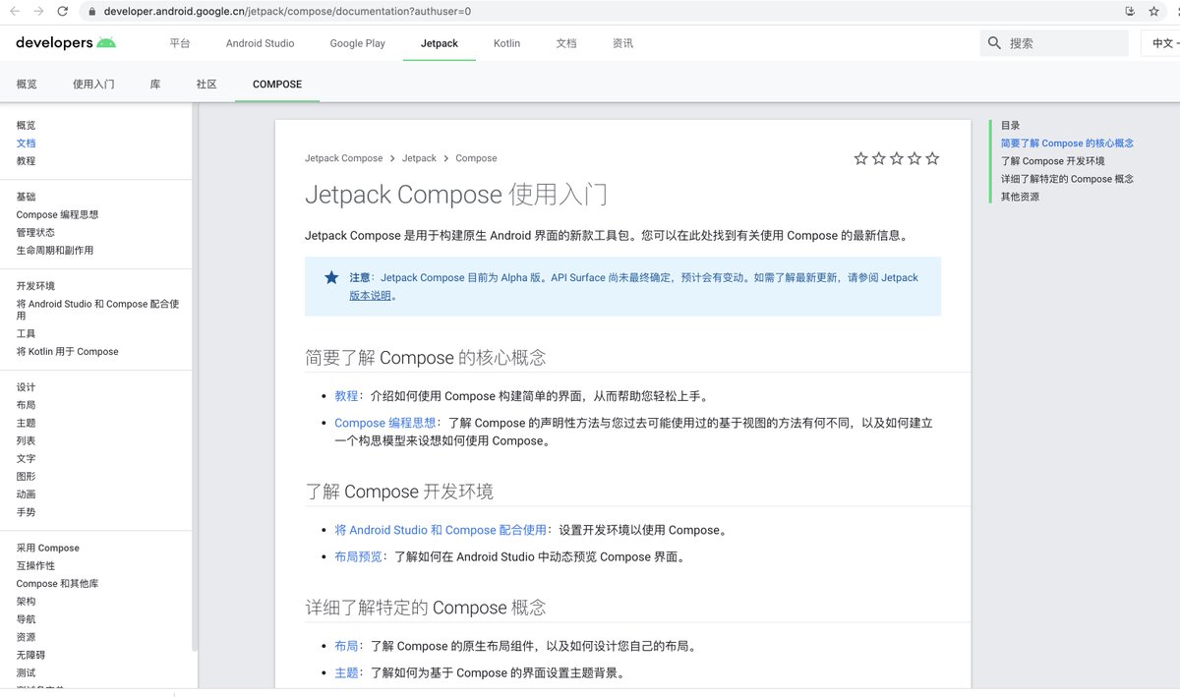Click Jetpack Compose breadcrumb link

click(x=343, y=158)
